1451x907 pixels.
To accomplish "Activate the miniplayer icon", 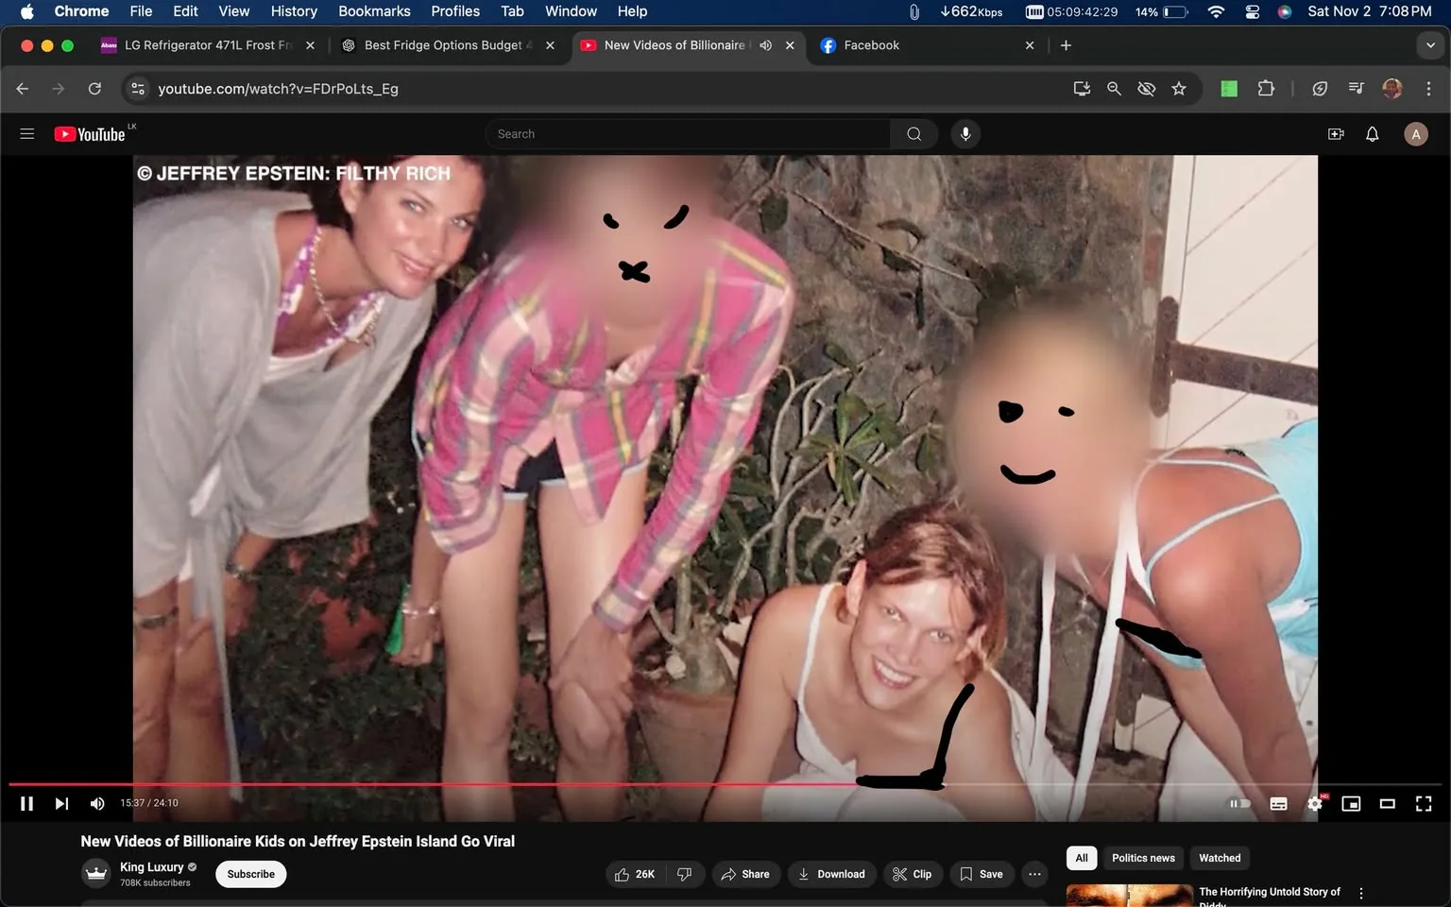I will (1350, 803).
